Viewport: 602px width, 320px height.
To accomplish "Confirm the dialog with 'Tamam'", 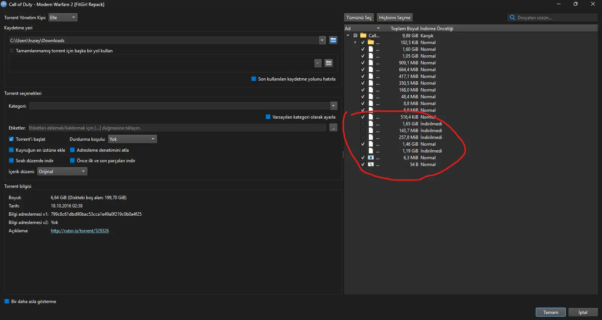I will pos(550,312).
